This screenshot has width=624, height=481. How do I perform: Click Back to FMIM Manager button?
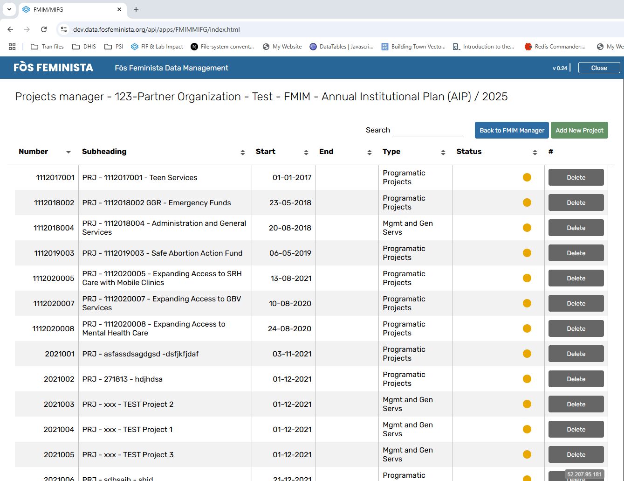click(x=512, y=130)
